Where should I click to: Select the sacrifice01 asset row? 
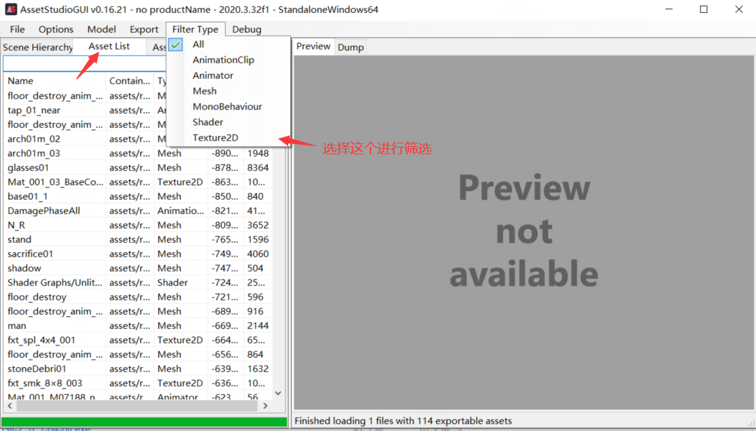point(137,254)
